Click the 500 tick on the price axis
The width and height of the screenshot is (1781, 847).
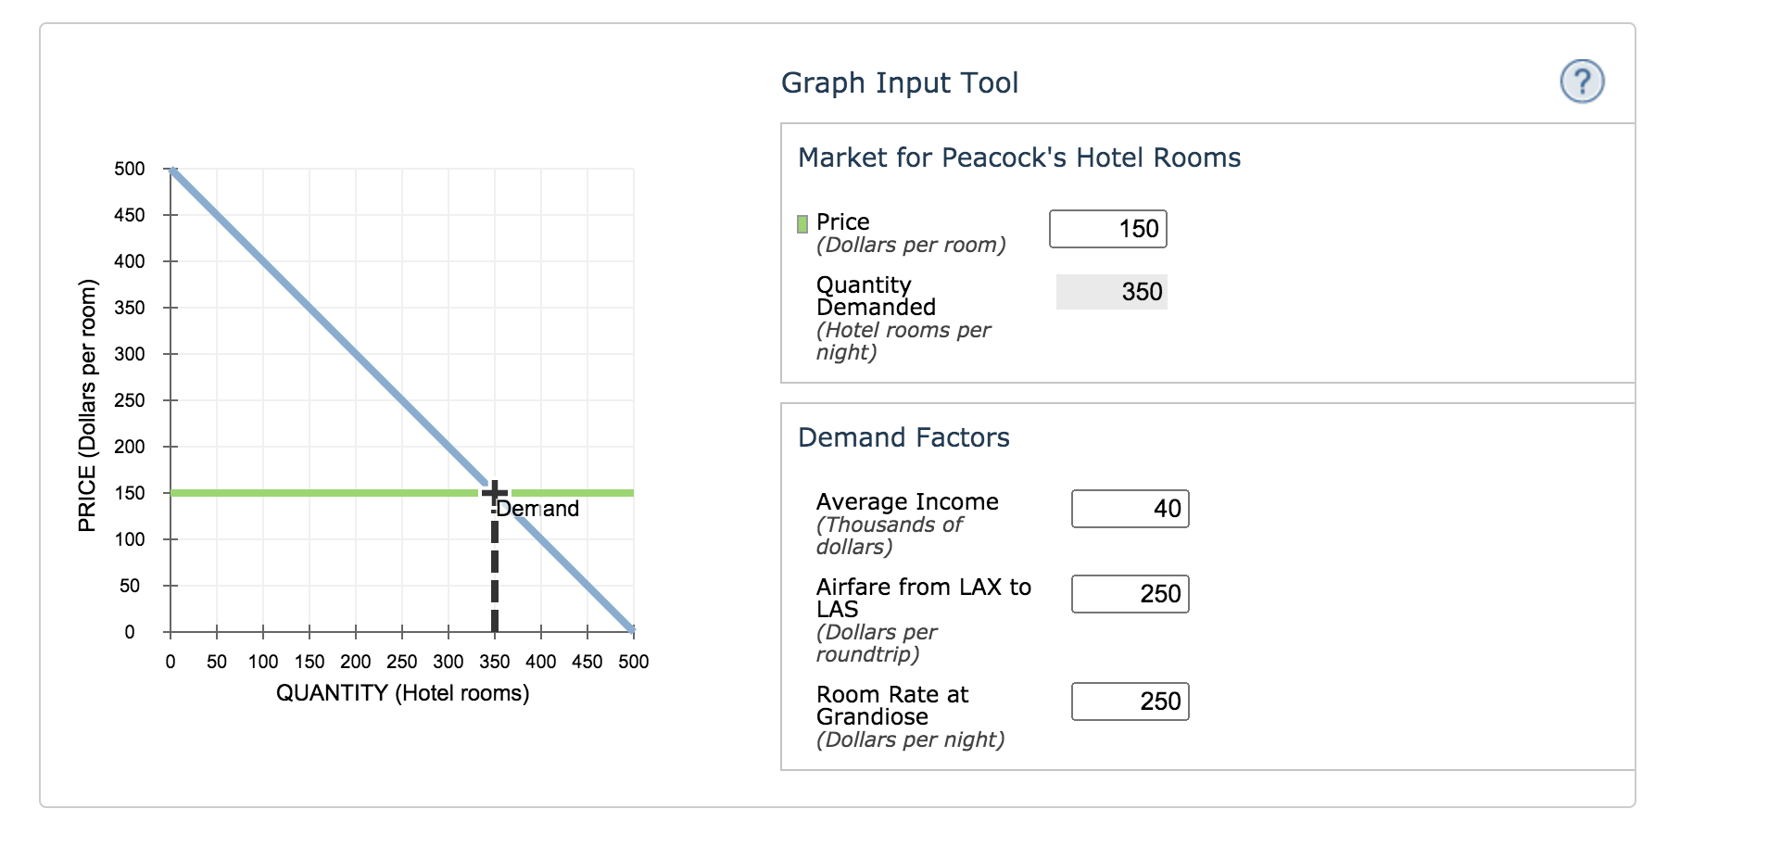pyautogui.click(x=130, y=169)
